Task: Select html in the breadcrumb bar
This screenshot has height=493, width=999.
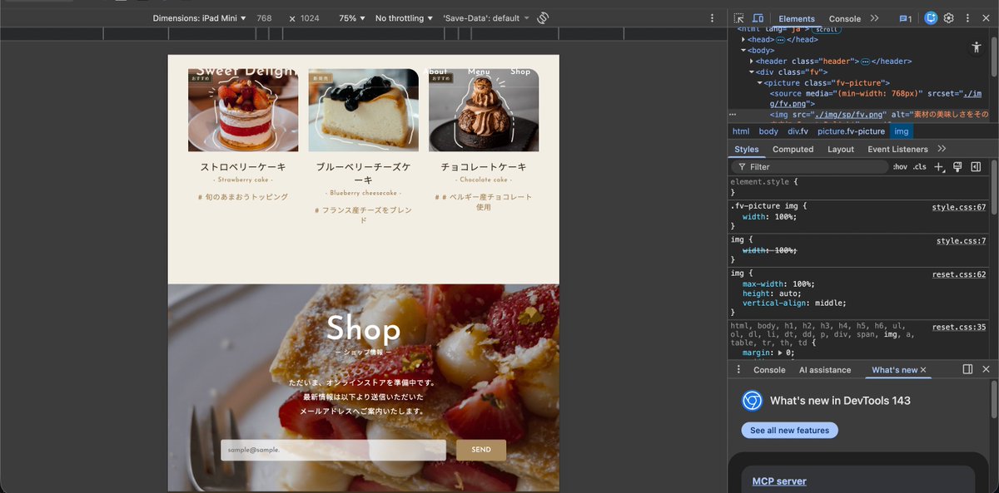Action: (x=740, y=131)
